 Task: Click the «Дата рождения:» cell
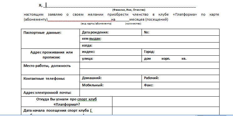111,32
